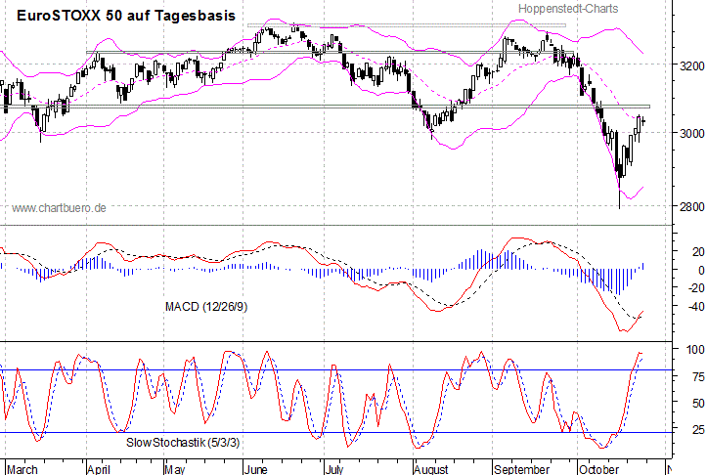The image size is (707, 475).
Task: Select the 'April' month label on the time axis
Action: click(99, 469)
